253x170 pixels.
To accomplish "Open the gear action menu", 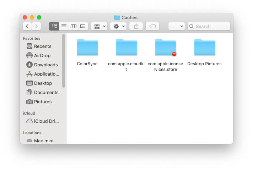I will pos(118,26).
